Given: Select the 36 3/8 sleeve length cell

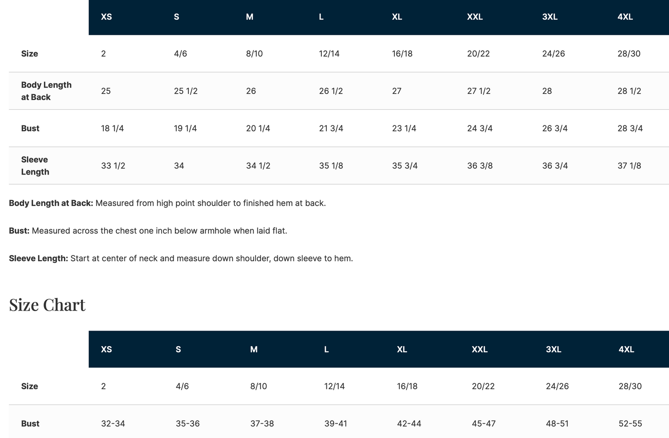Looking at the screenshot, I should [x=480, y=166].
